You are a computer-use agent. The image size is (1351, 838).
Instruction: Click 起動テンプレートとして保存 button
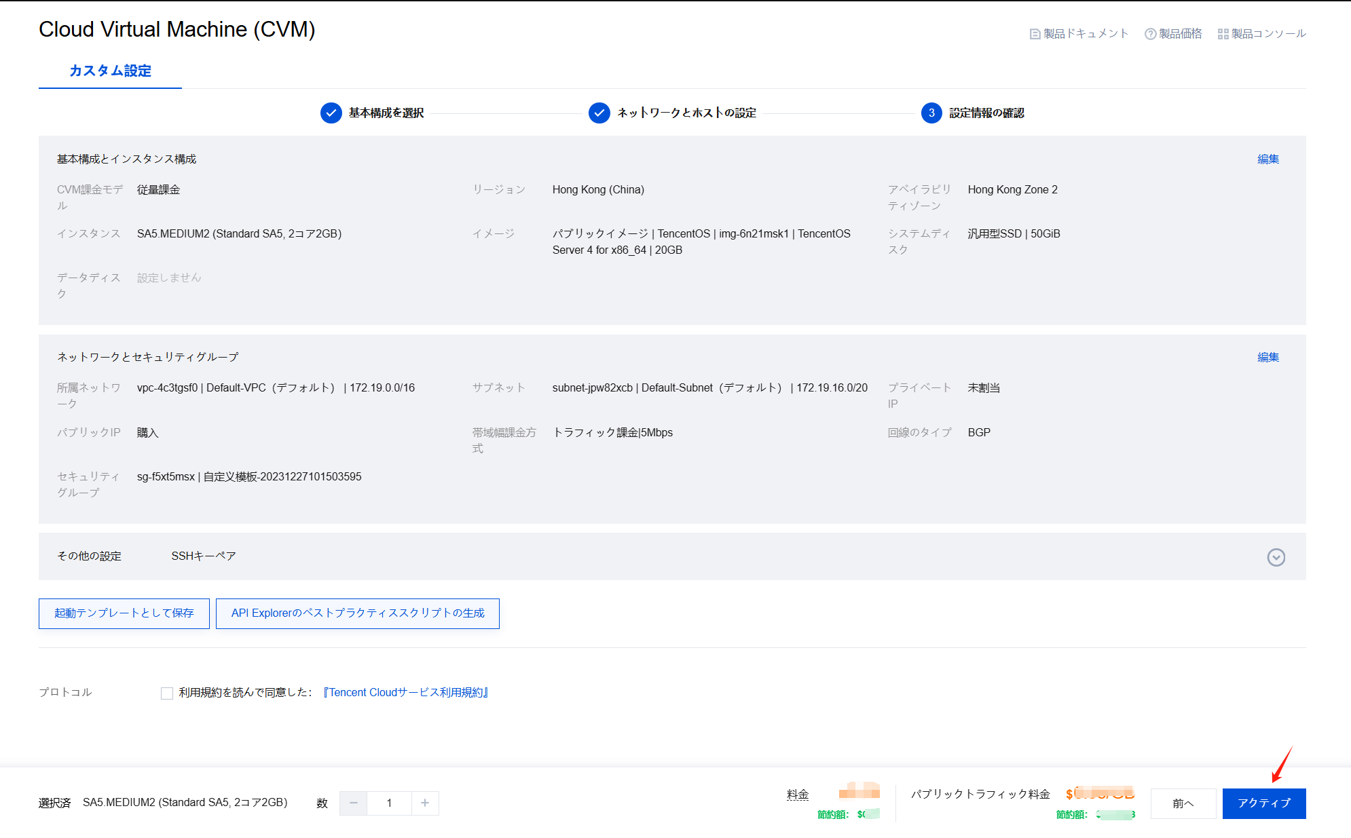124,613
